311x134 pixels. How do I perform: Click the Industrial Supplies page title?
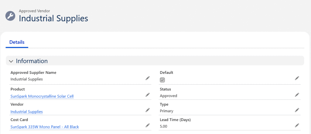tap(53, 18)
